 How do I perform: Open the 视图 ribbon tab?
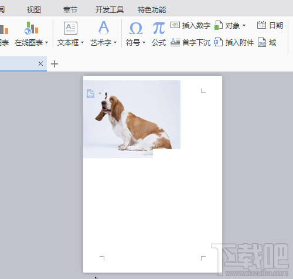[34, 9]
